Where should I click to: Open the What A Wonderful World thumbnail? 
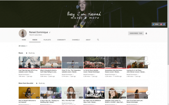point(51,62)
